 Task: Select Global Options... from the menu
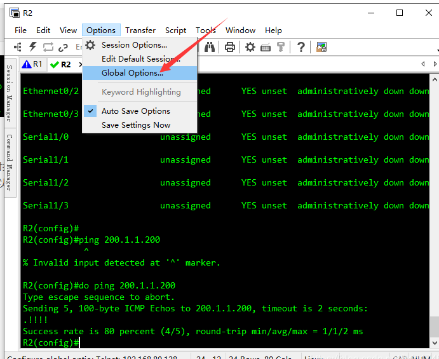(x=132, y=73)
